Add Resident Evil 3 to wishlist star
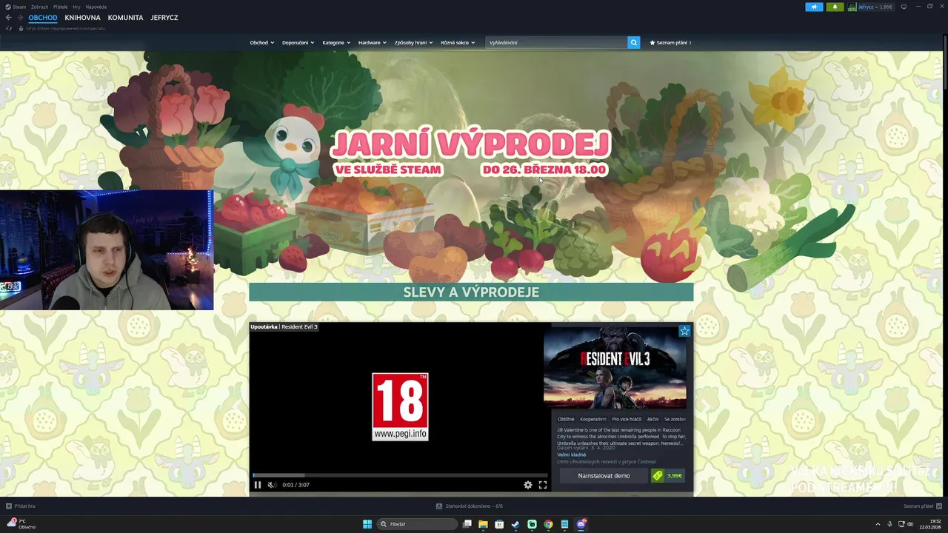The height and width of the screenshot is (533, 948). click(x=684, y=331)
